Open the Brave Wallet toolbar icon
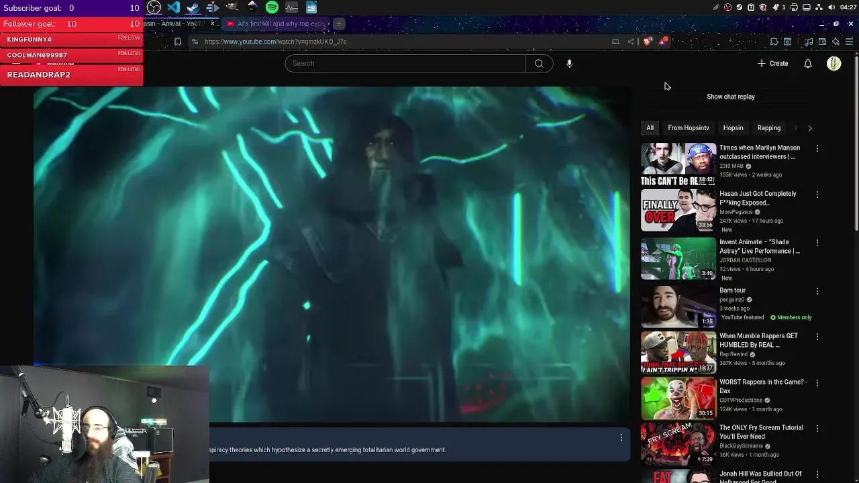The width and height of the screenshot is (859, 483). click(822, 42)
